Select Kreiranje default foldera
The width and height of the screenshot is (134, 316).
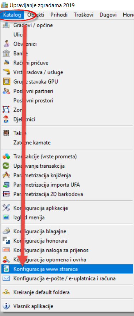67,292
